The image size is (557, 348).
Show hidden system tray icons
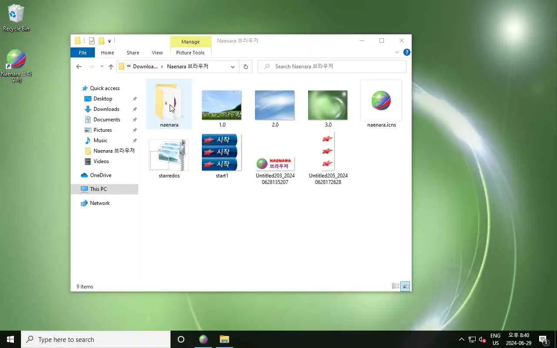coord(462,339)
